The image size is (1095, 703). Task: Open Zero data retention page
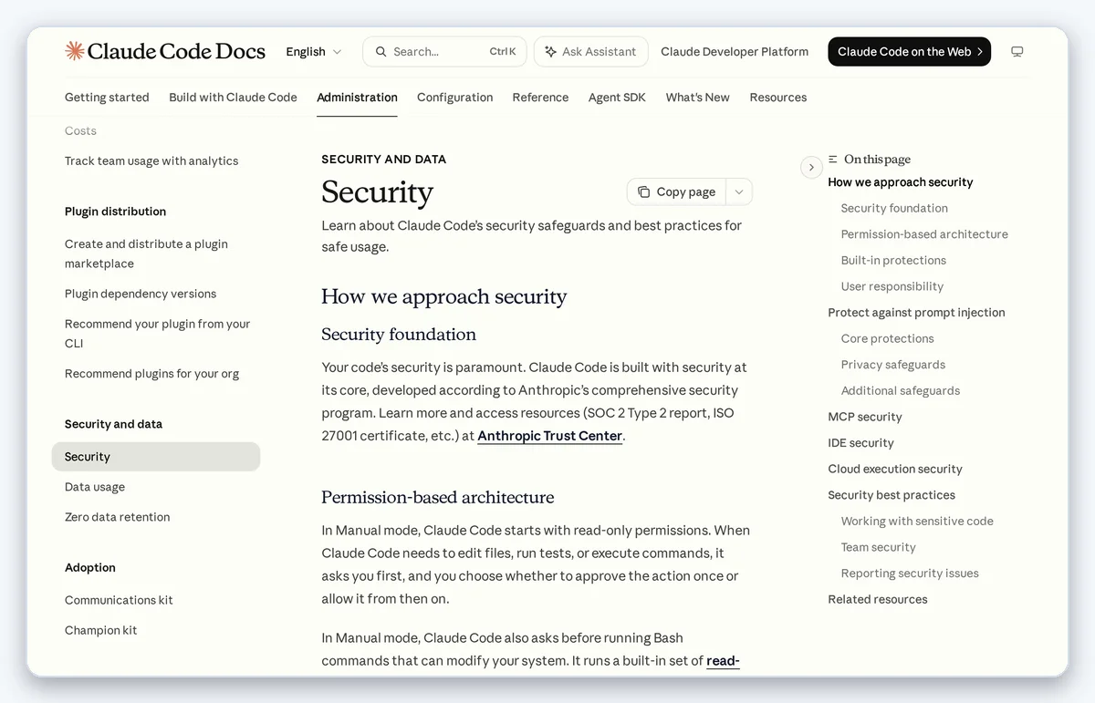117,517
